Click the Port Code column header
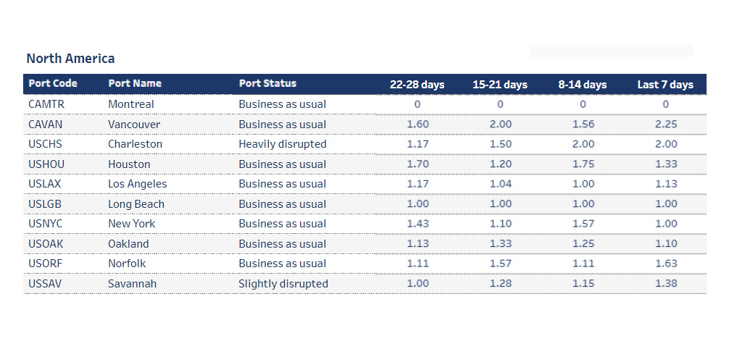737x362 pixels. pyautogui.click(x=53, y=83)
